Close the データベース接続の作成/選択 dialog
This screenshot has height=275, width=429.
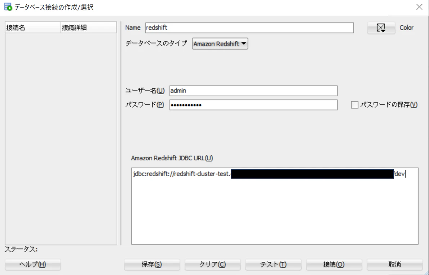pos(419,7)
